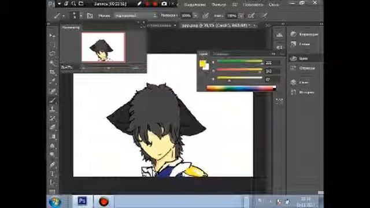Select the Dodge tool
Screen dimensions: 370x208
point(53,155)
